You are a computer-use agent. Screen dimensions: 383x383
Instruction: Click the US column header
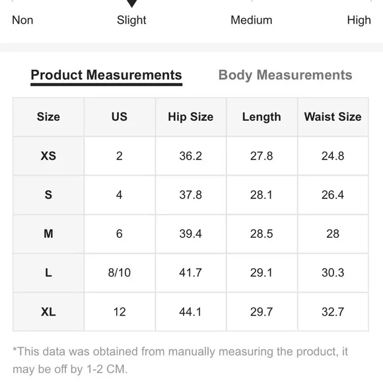[120, 117]
